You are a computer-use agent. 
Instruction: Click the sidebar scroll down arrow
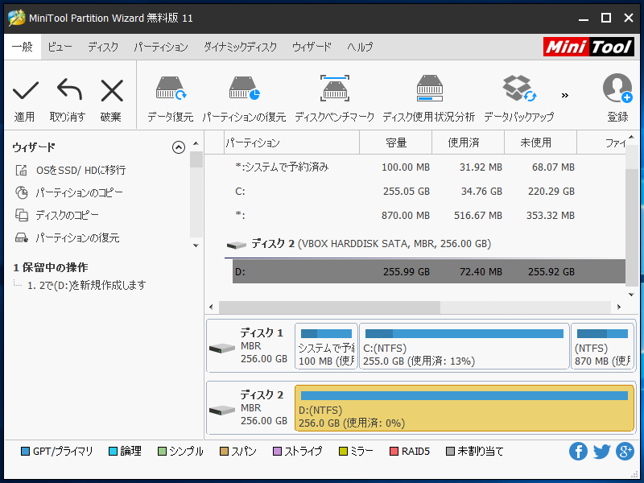(x=196, y=246)
